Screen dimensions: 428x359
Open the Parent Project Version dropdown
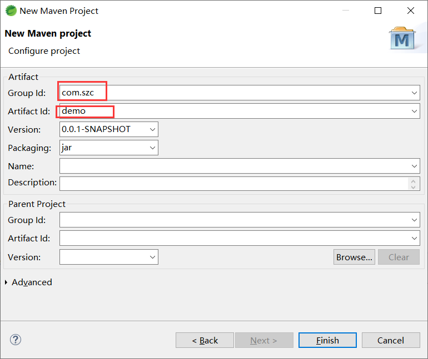[x=152, y=257]
